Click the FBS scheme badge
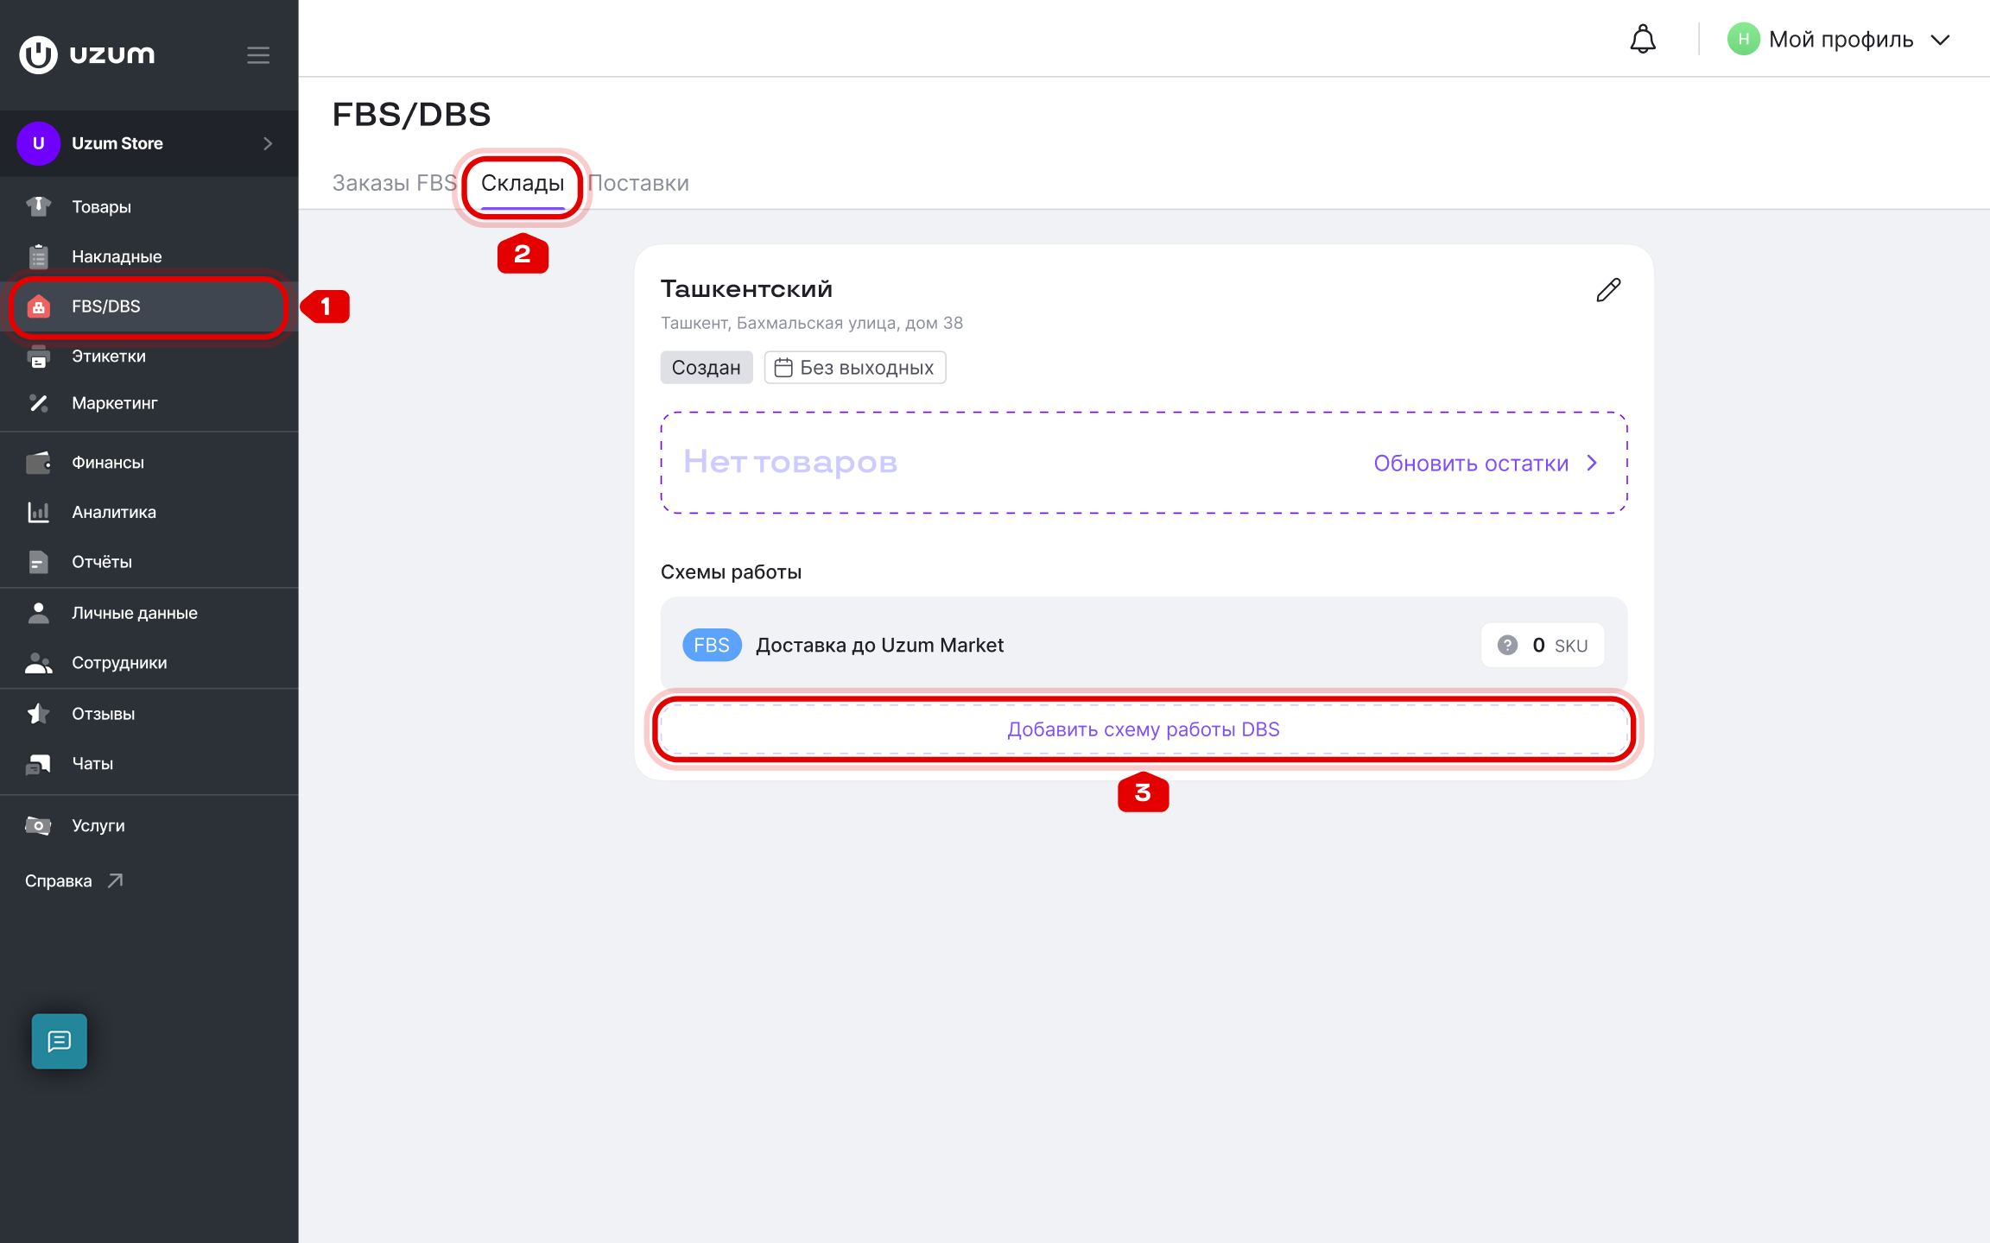The image size is (1990, 1243). pos(712,645)
